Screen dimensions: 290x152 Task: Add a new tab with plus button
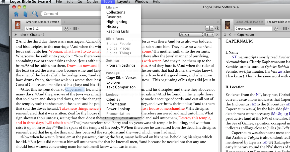64,22
